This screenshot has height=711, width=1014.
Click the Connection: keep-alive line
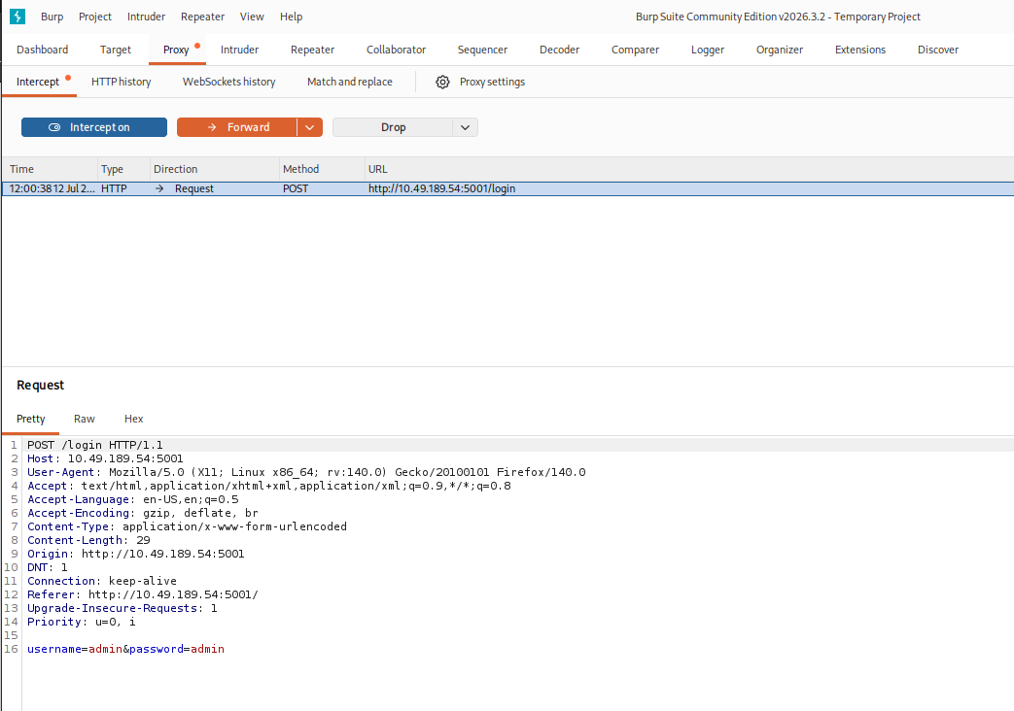click(x=101, y=581)
